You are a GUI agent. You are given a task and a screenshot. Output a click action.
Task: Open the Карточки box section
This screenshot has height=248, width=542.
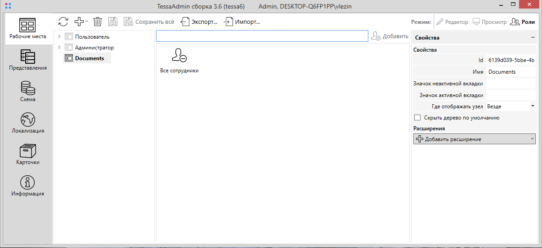(x=28, y=154)
